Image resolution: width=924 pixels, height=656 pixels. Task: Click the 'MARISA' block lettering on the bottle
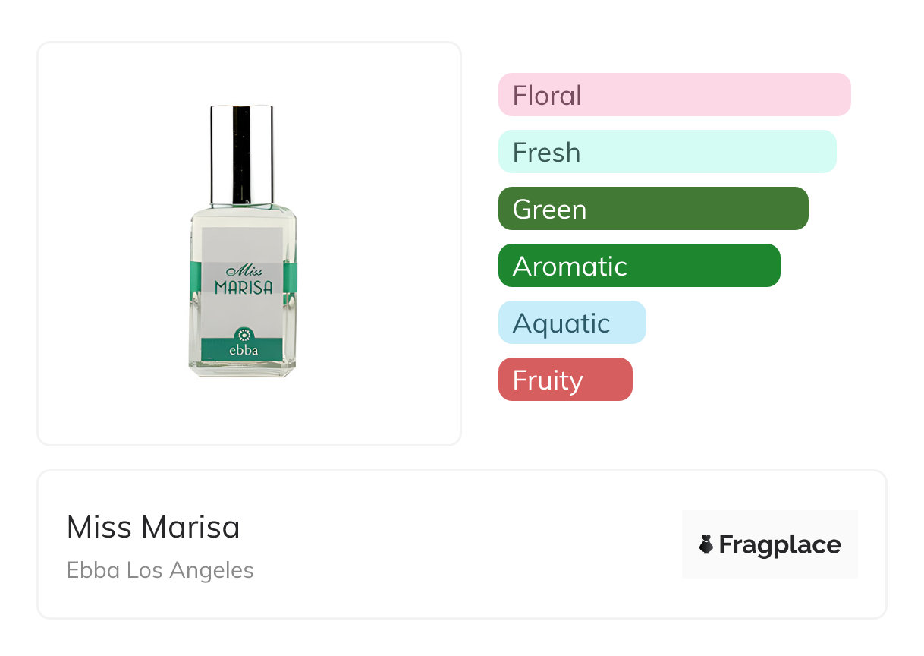tap(244, 287)
